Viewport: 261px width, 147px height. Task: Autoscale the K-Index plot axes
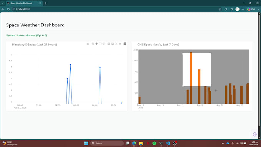click(x=116, y=44)
